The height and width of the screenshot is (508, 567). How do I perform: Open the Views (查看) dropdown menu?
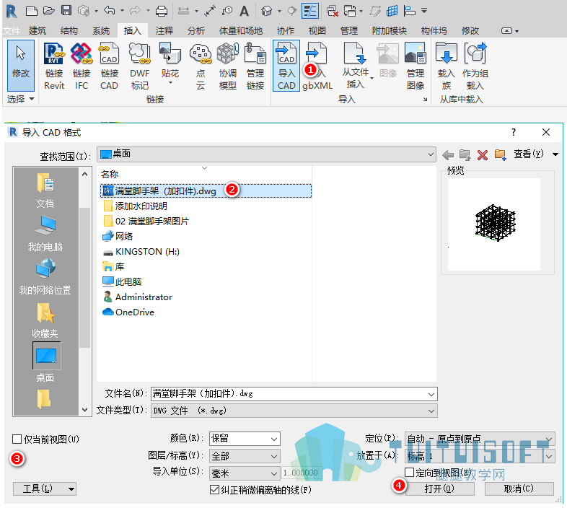tap(536, 154)
